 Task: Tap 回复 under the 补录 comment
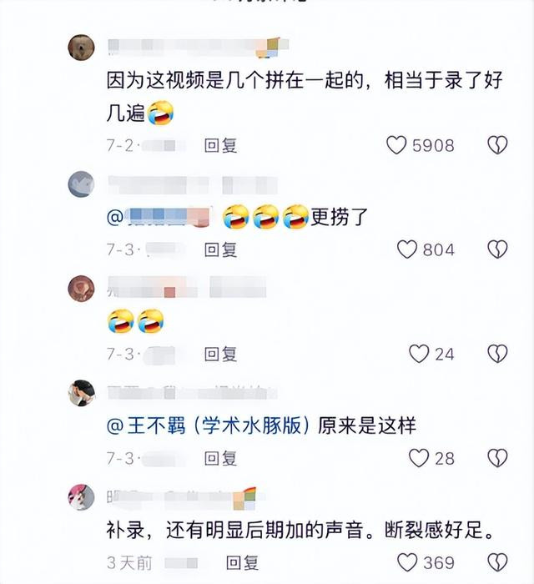coord(242,562)
